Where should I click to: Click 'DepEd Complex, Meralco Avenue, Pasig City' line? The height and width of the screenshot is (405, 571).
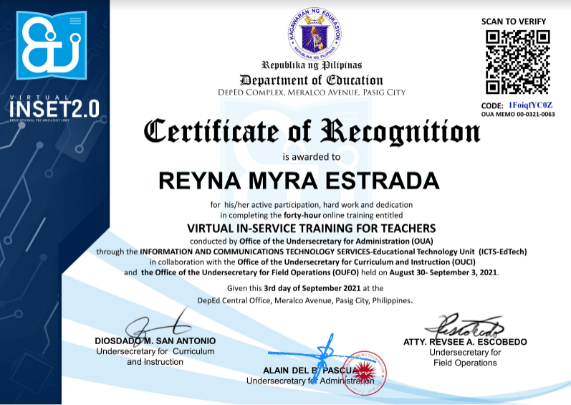(312, 92)
